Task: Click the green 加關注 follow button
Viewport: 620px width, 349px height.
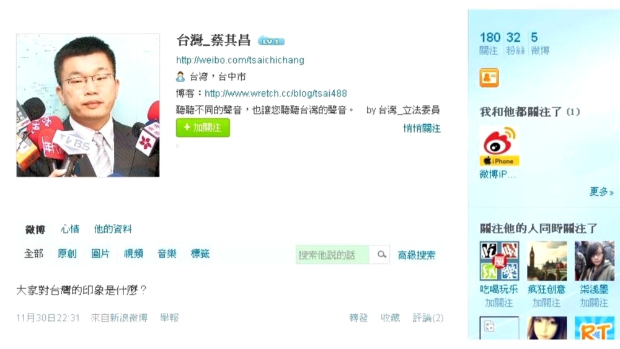Action: 203,128
